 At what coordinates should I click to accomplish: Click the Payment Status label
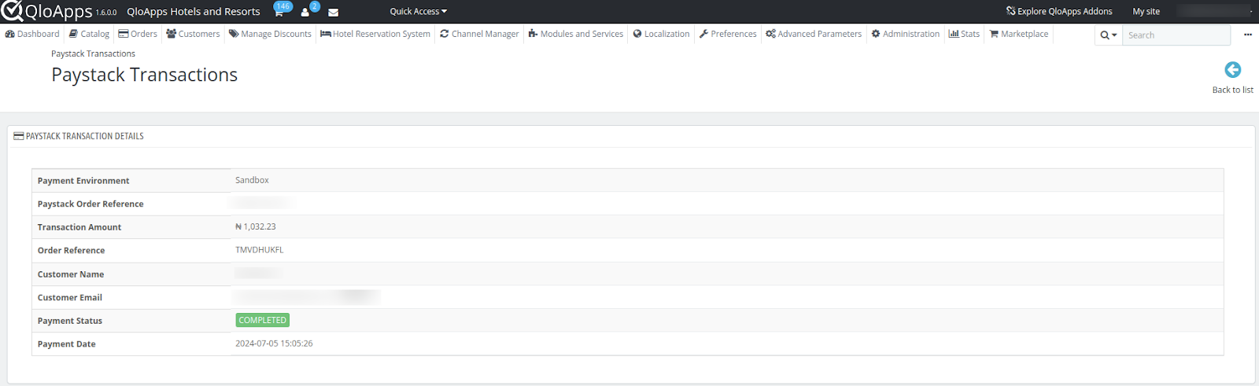tap(70, 321)
